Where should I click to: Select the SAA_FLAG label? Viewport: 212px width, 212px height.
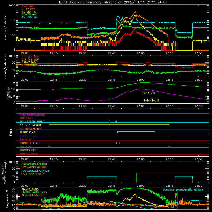[x=26, y=139]
